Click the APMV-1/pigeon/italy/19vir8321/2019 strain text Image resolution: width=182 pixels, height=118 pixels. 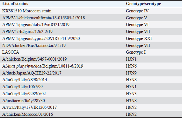[x=36, y=25]
